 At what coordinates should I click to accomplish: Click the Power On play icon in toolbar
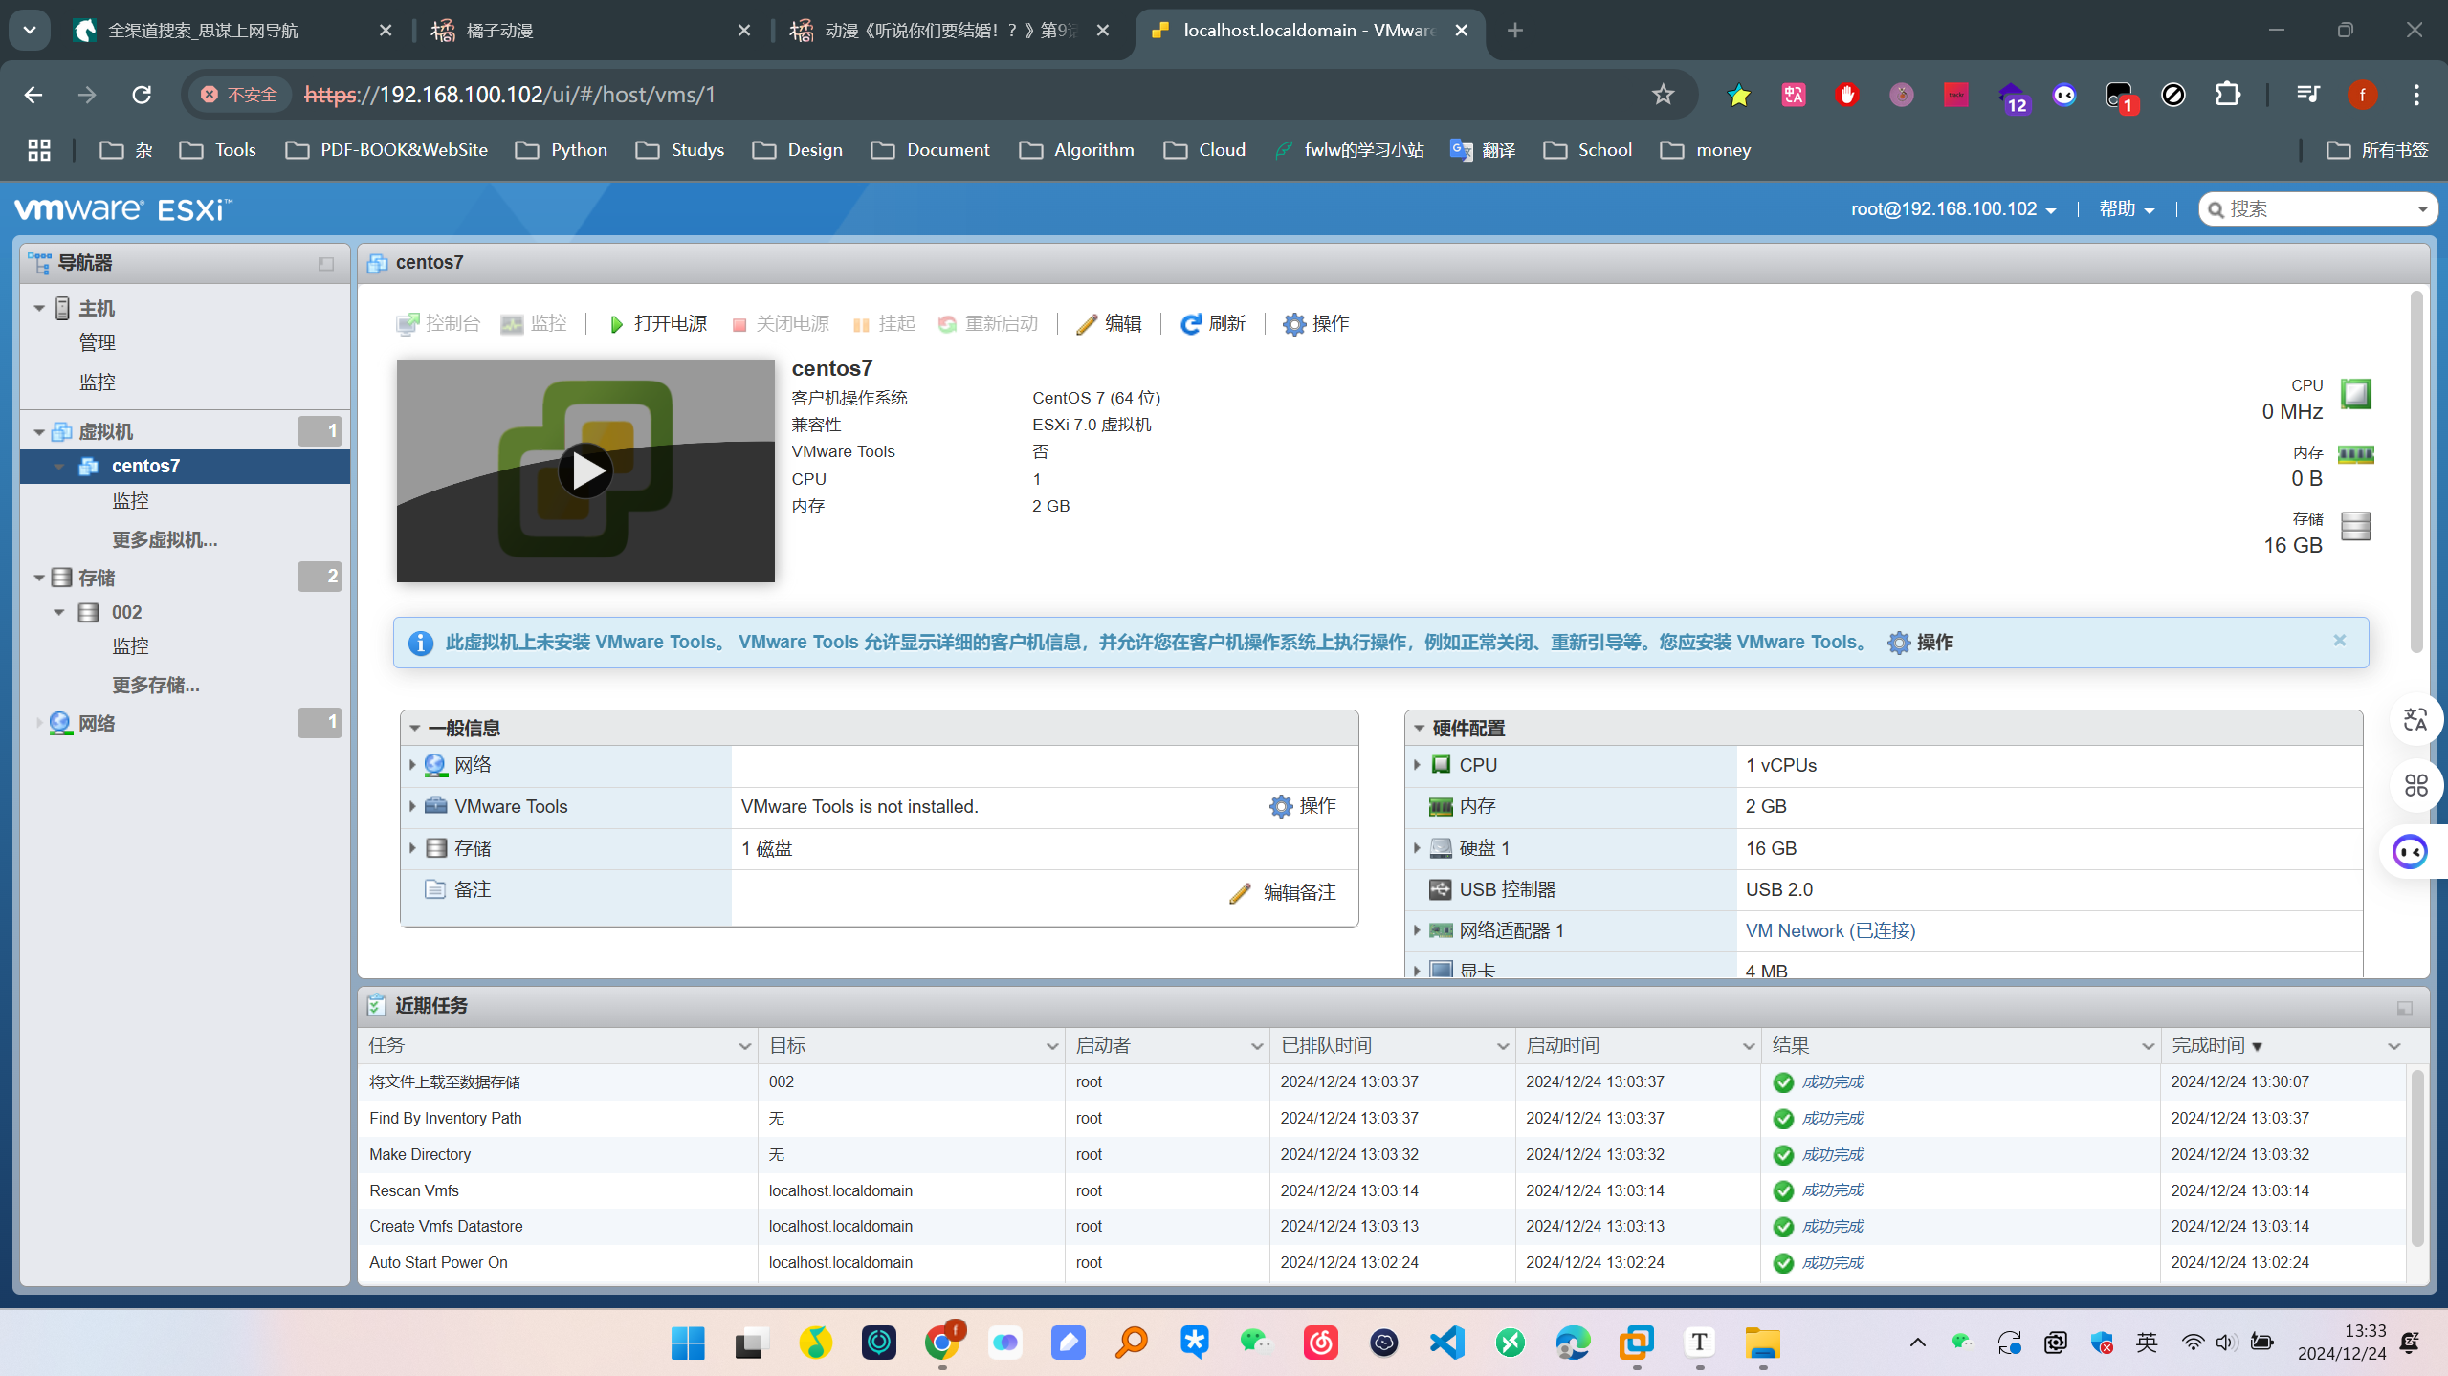(616, 324)
